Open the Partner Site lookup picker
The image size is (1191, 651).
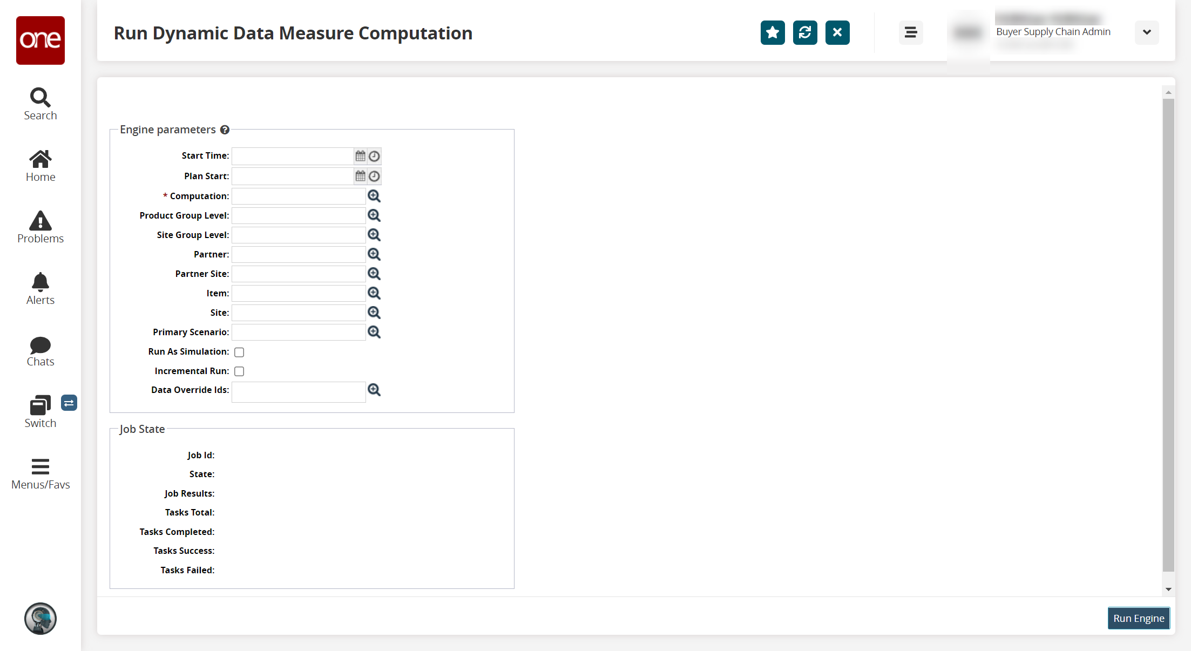(x=374, y=274)
